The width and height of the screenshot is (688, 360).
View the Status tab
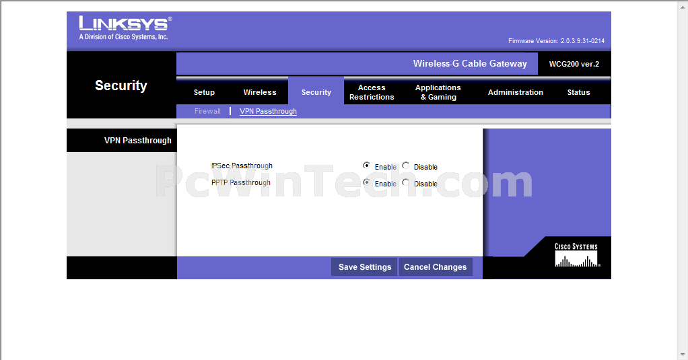click(578, 92)
